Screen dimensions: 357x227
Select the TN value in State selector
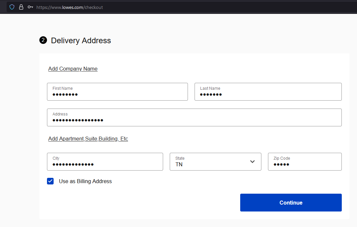(x=179, y=164)
